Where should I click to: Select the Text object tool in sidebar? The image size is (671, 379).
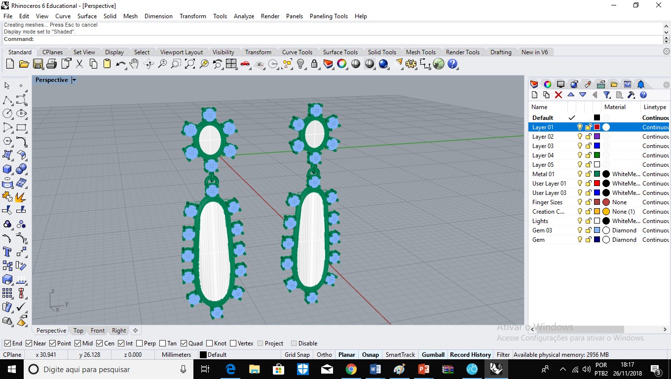7,252
